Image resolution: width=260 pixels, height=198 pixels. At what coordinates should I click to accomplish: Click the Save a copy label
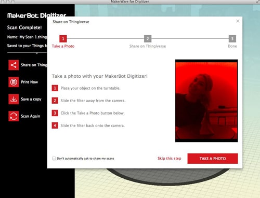31,99
